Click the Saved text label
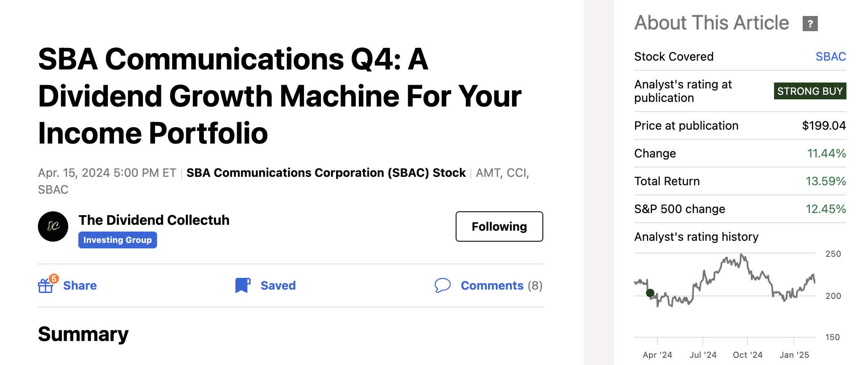Screen dimensions: 865x365 click(278, 285)
